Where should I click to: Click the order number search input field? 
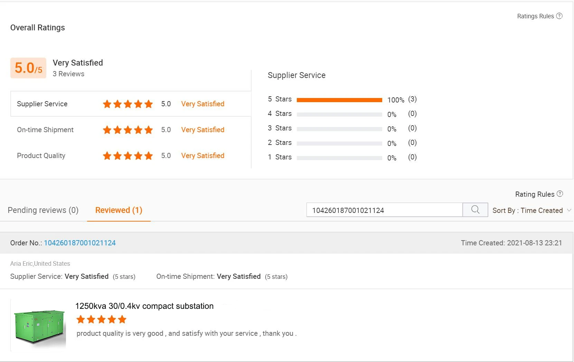pos(384,210)
